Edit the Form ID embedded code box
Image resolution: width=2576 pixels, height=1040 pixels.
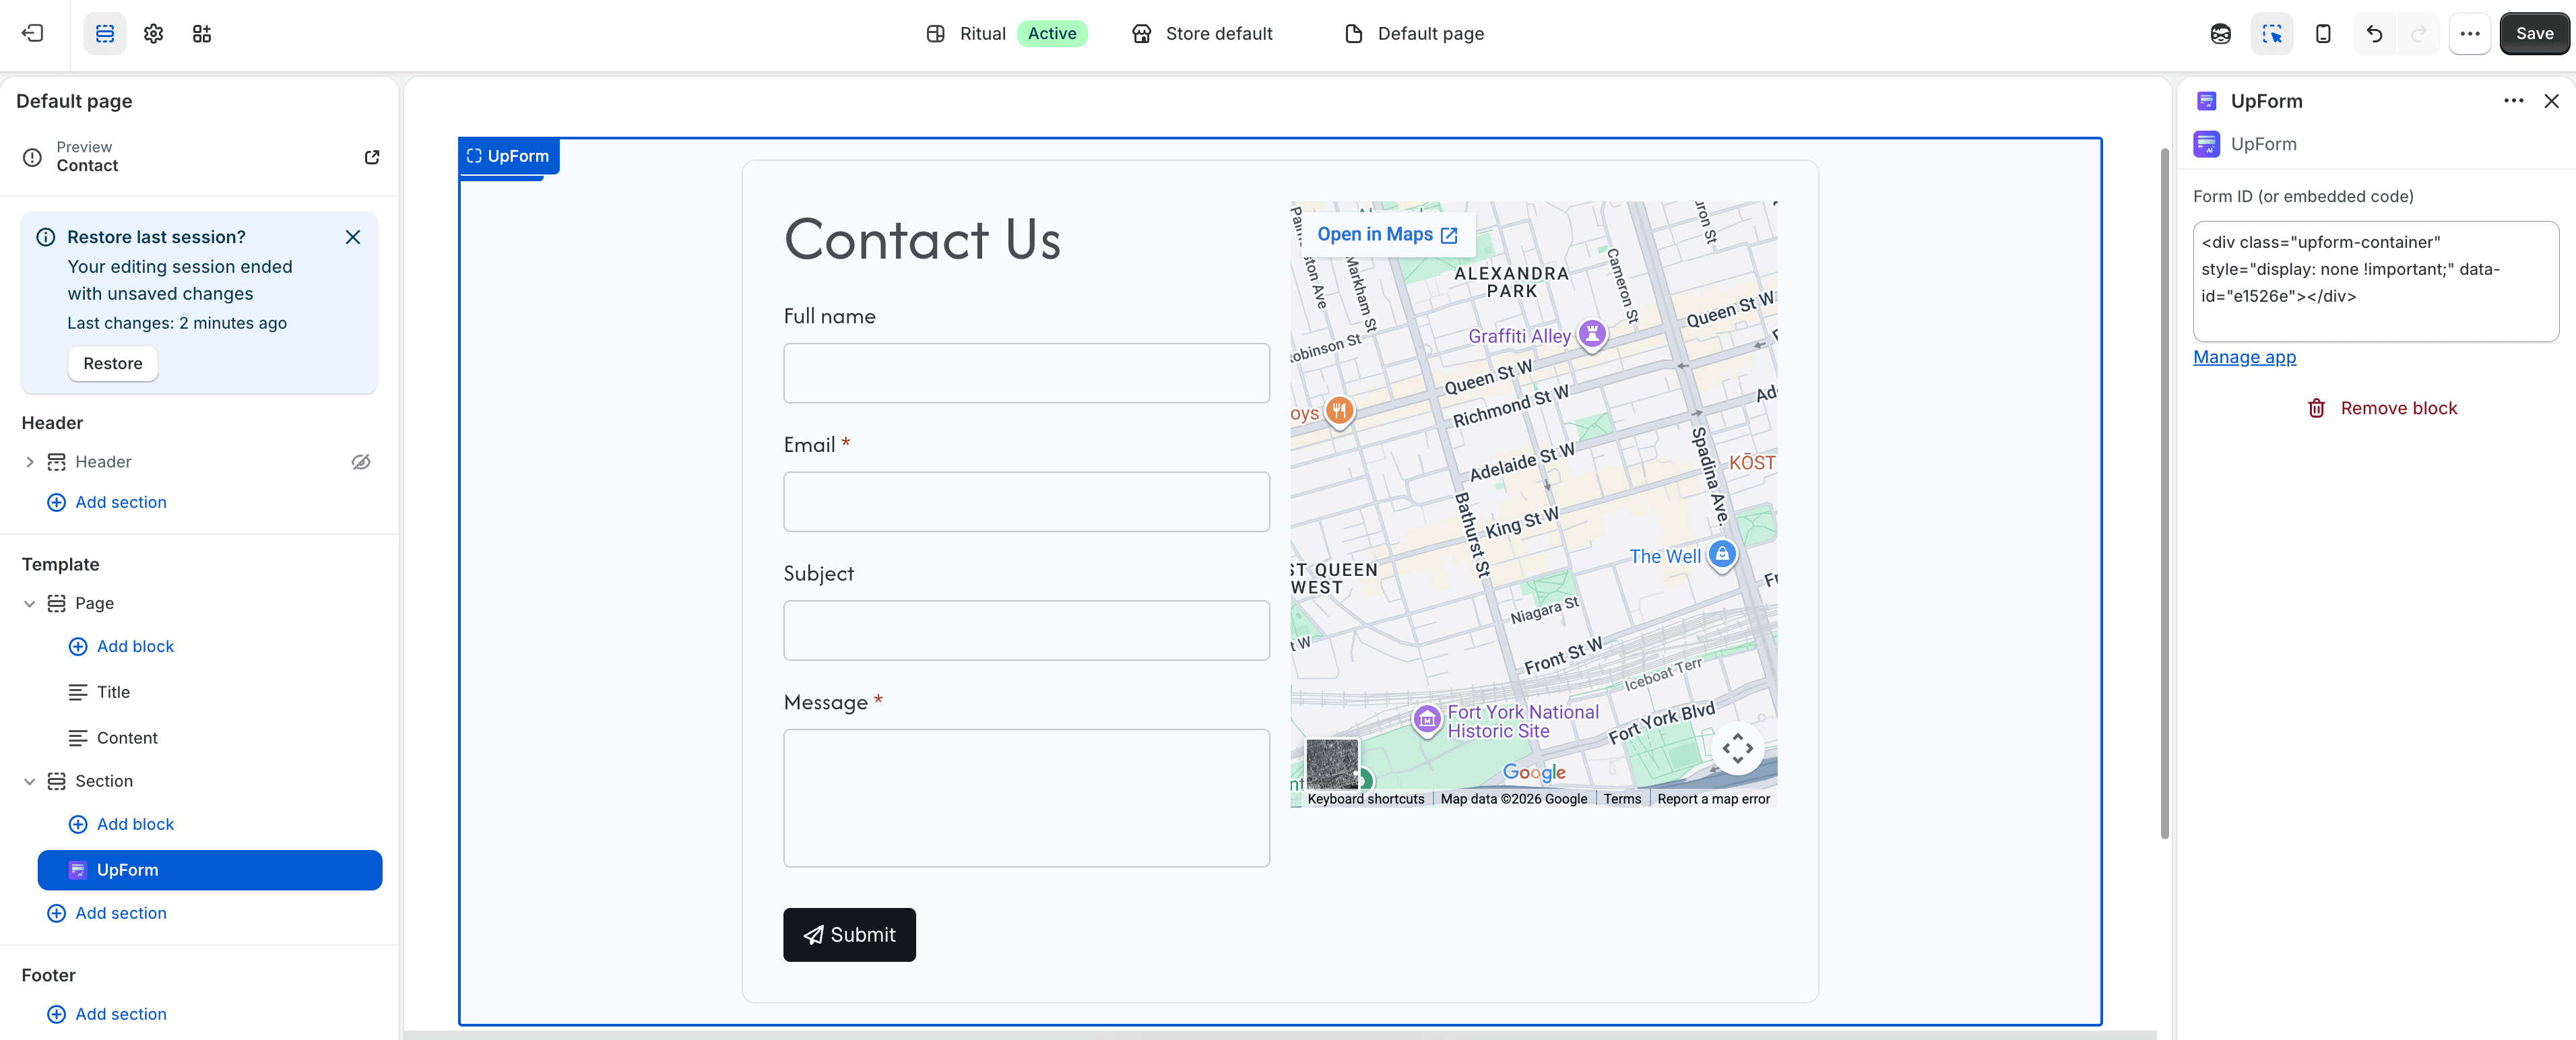(x=2376, y=281)
